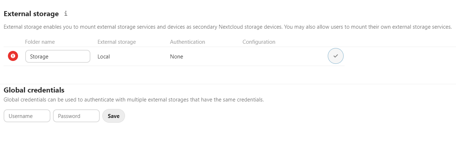Click the Global credentials description text
Image resolution: width=456 pixels, height=147 pixels.
pyautogui.click(x=134, y=100)
